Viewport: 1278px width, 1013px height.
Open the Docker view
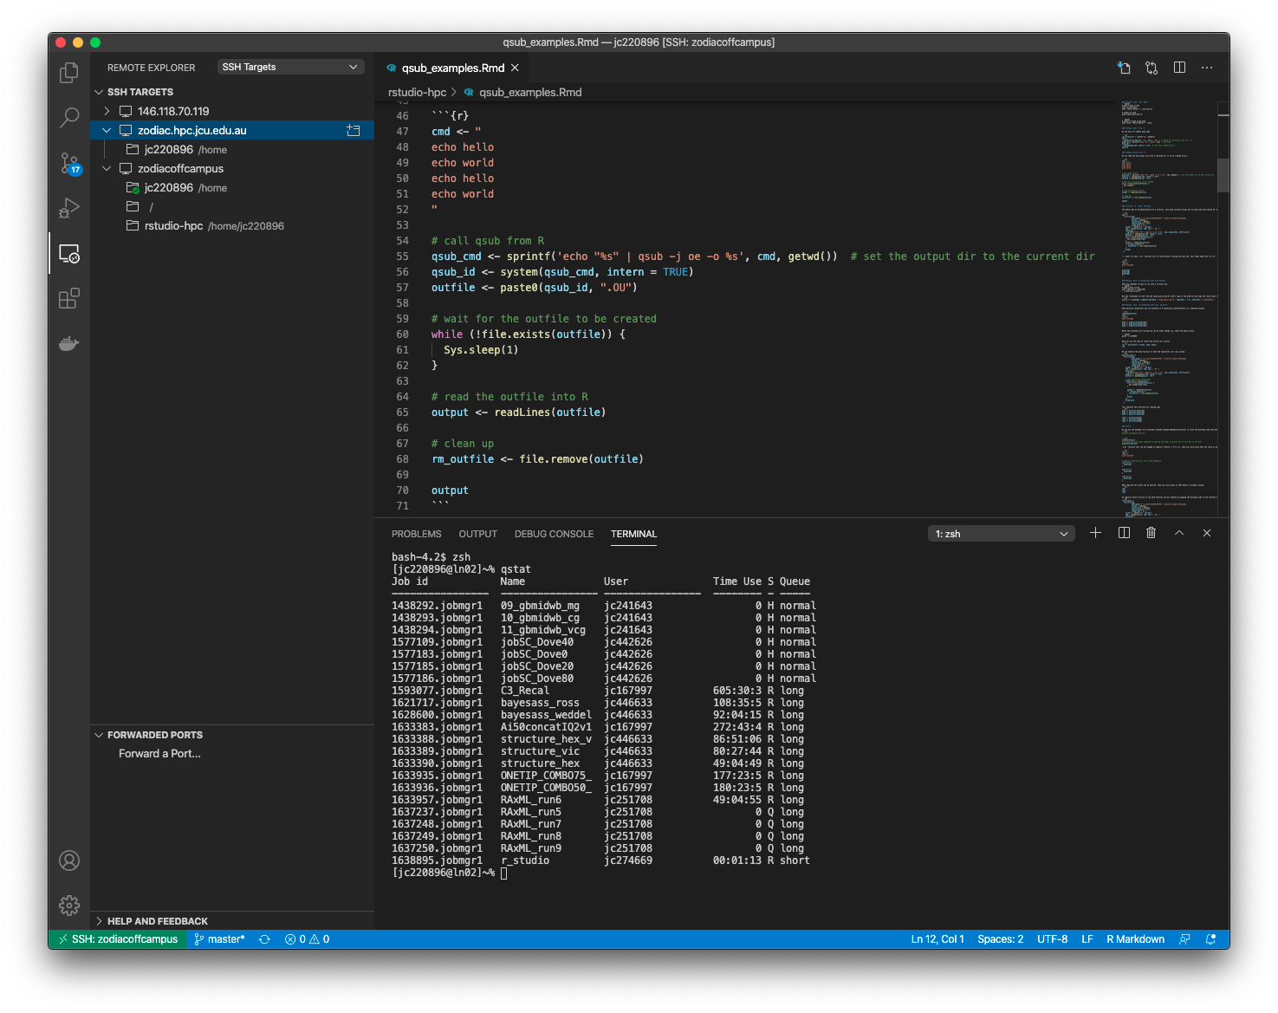pyautogui.click(x=69, y=343)
